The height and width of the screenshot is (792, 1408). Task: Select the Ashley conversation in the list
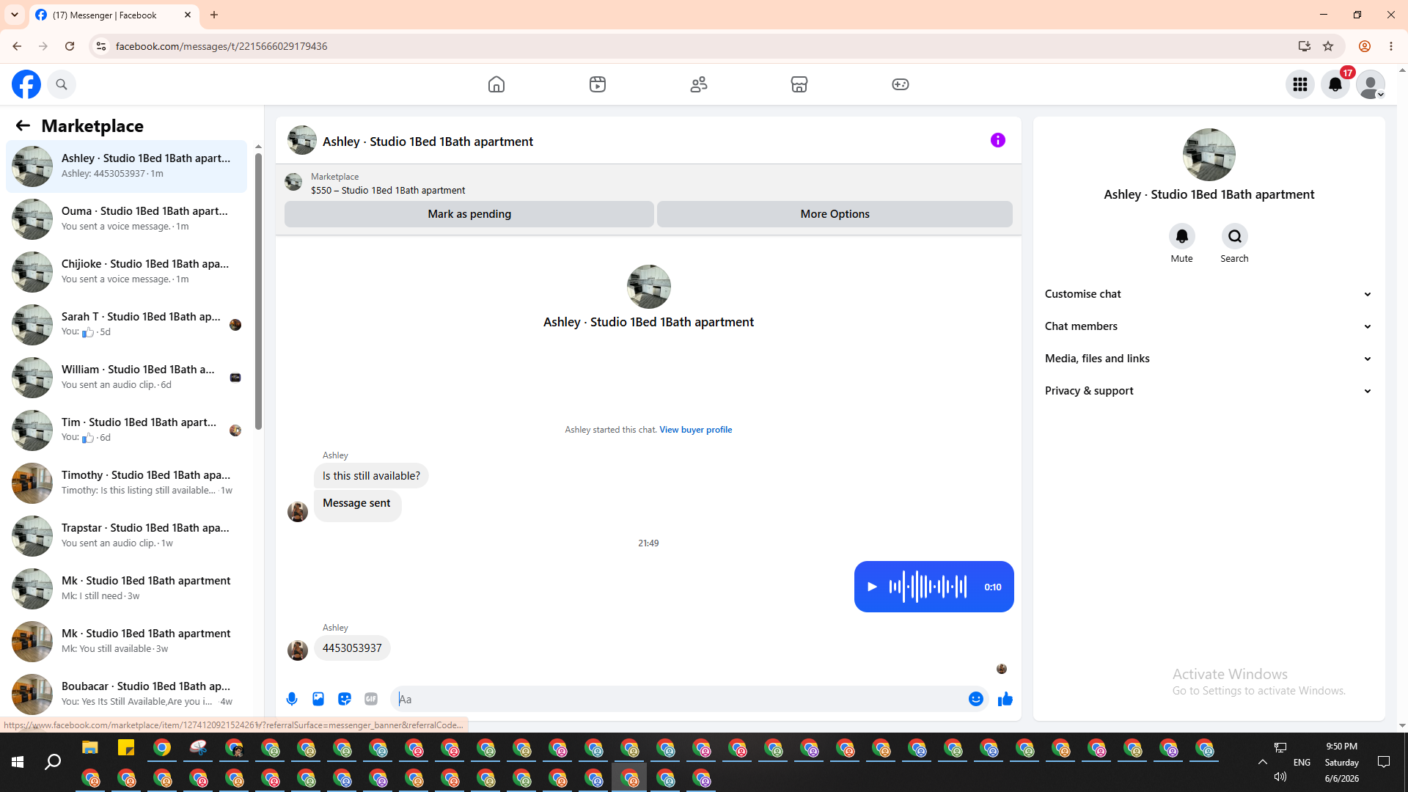point(126,166)
